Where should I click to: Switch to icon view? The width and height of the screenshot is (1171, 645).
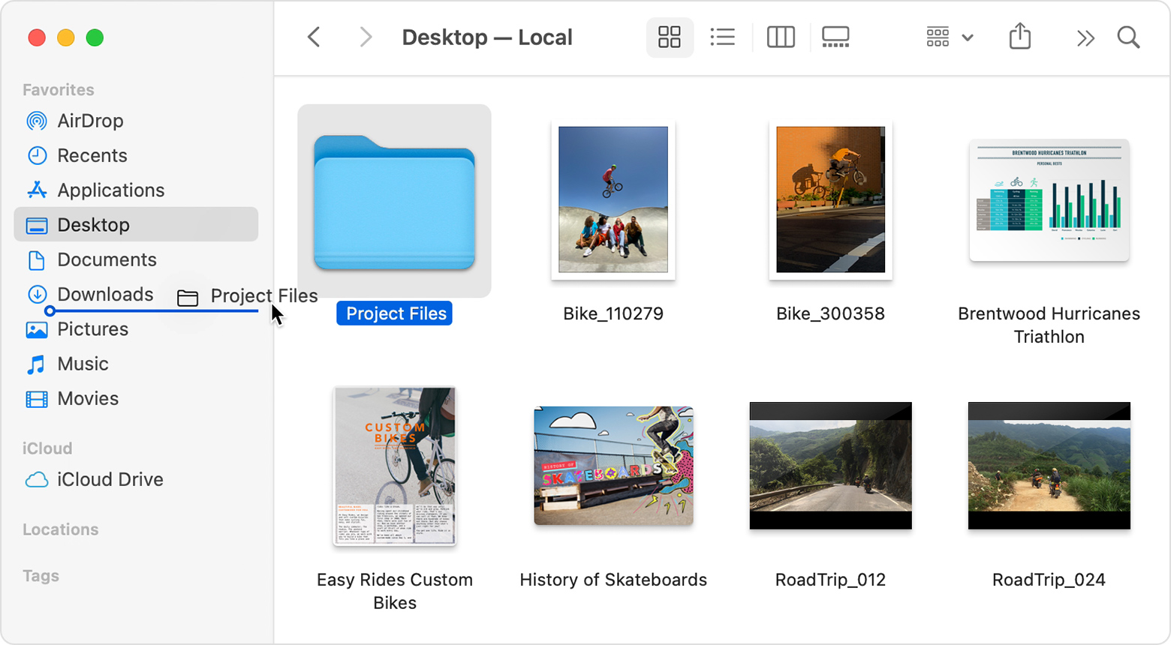[669, 37]
